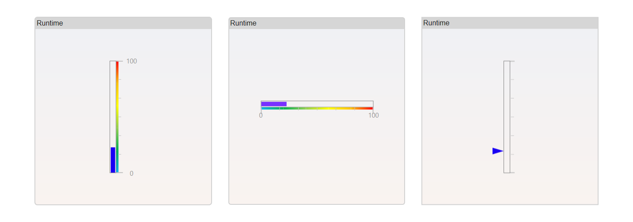Click the red top of vertical color scale
Image resolution: width=633 pixels, height=222 pixels.
point(117,65)
